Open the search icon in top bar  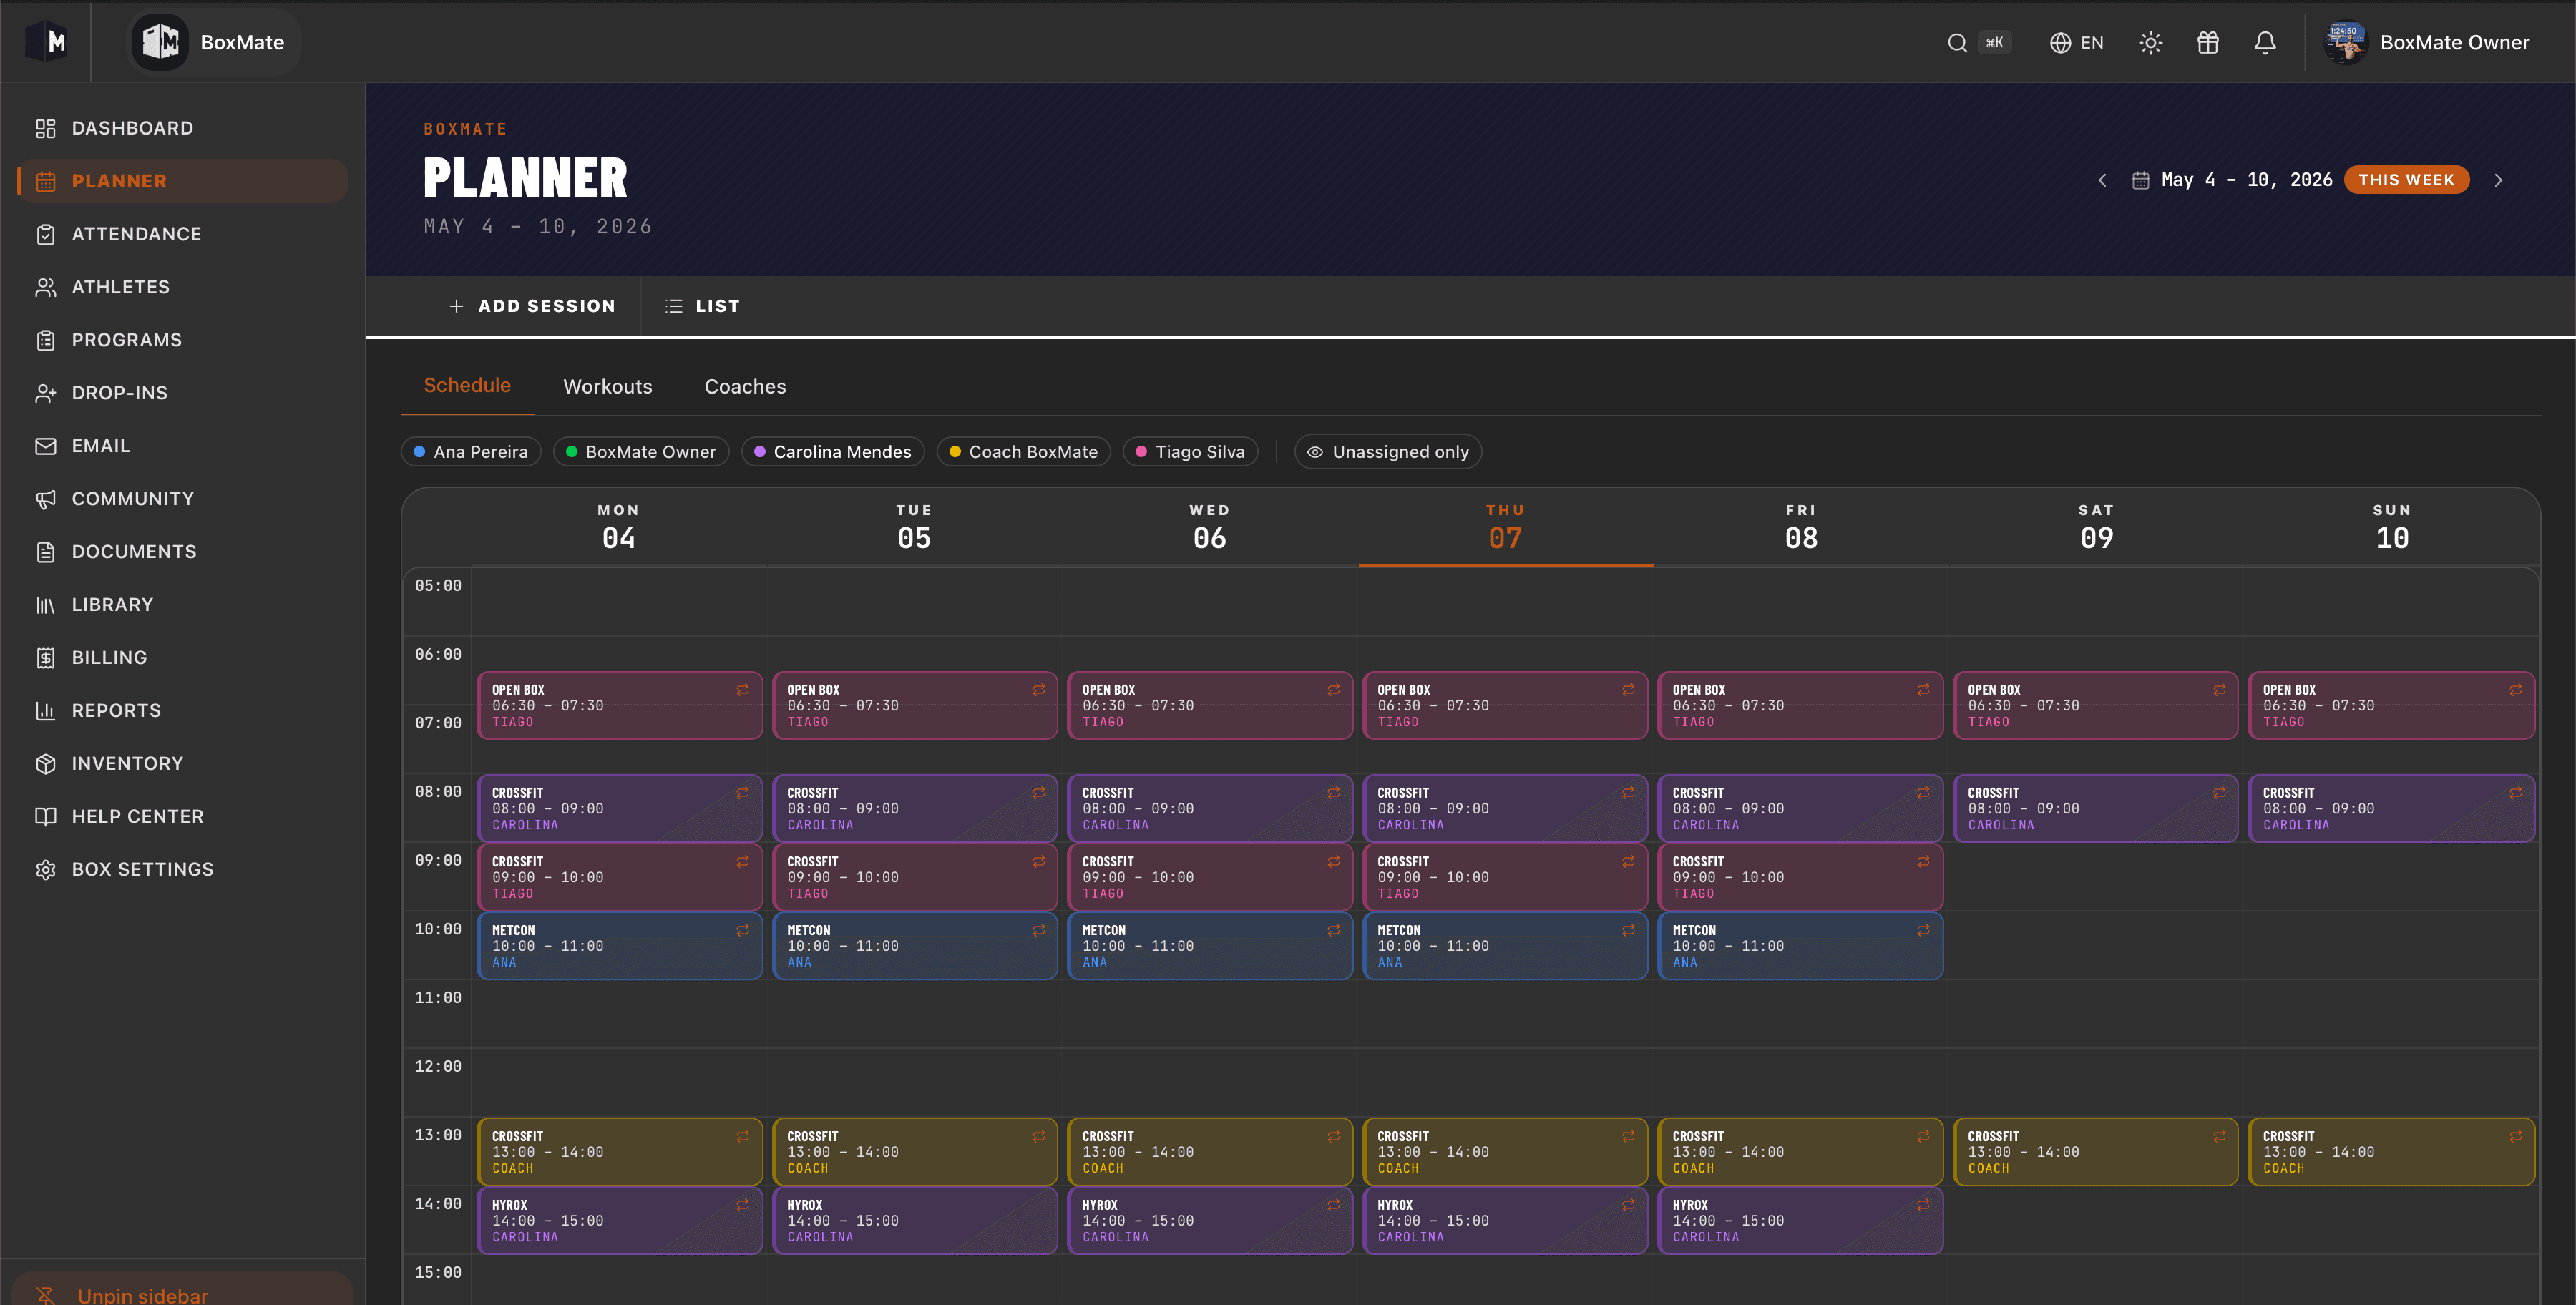[x=1957, y=43]
